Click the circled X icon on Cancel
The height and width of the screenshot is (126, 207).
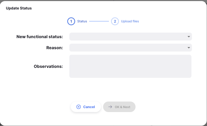[x=79, y=107]
